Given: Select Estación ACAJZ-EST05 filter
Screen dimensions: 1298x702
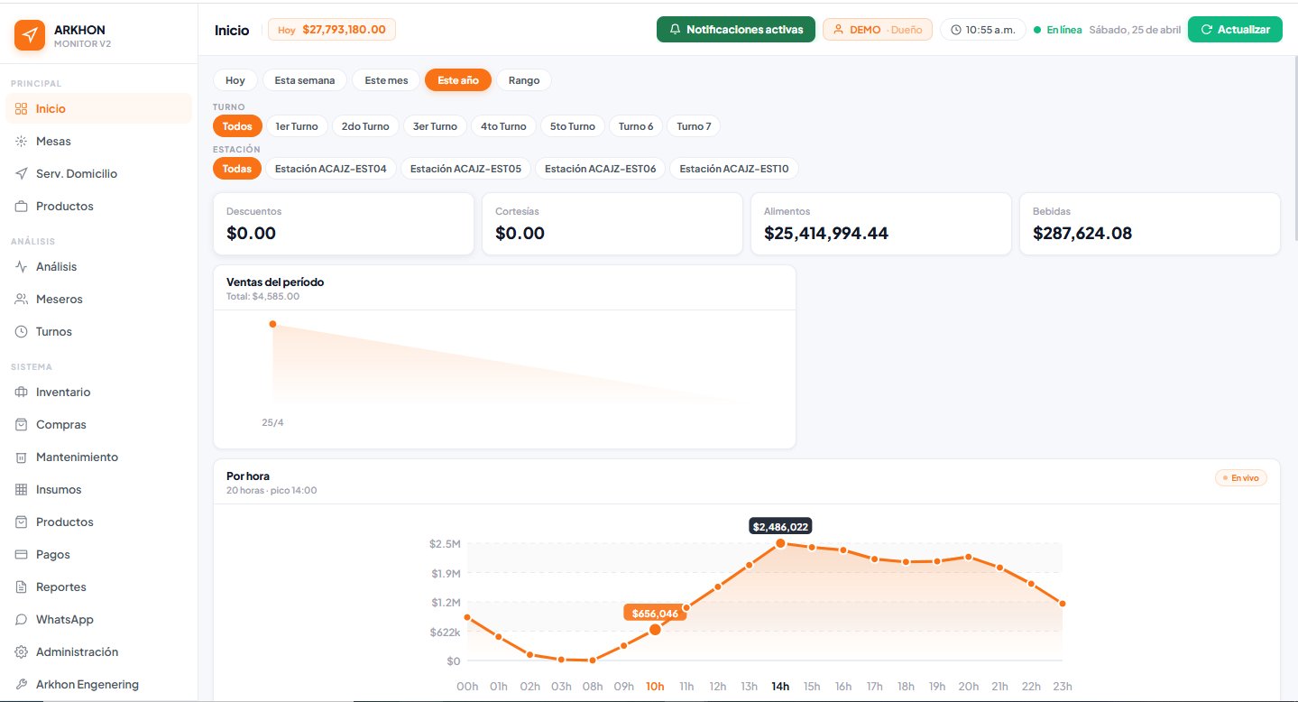Looking at the screenshot, I should (465, 169).
